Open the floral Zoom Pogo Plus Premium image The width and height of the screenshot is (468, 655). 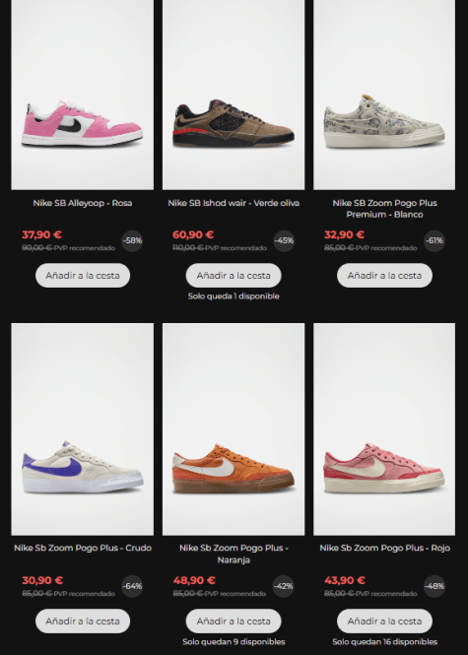pos(384,95)
